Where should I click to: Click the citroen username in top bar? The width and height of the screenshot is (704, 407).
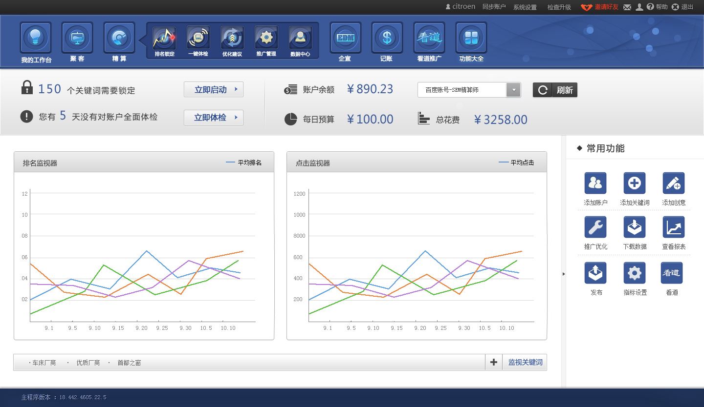(461, 7)
